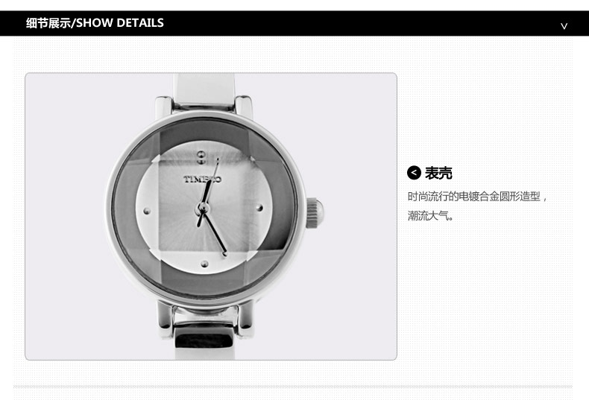The height and width of the screenshot is (400, 589).
Task: Open the 表壳 heading label
Action: [x=438, y=173]
